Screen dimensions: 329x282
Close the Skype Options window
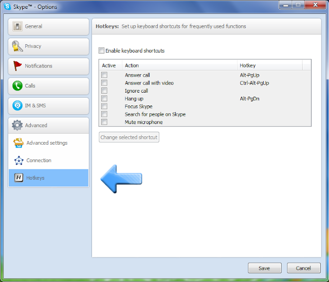click(315, 5)
